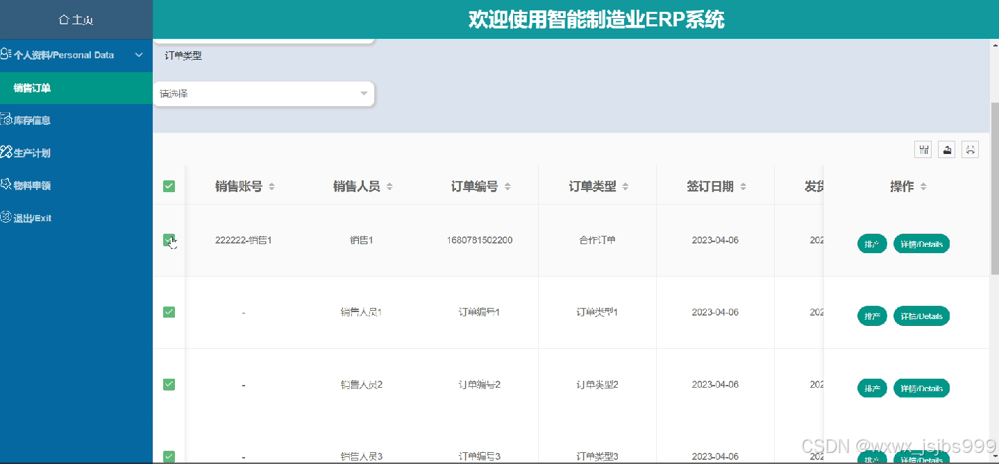Open 详情/Details for the 订单编号2 row
This screenshot has width=999, height=464.
pyautogui.click(x=921, y=388)
